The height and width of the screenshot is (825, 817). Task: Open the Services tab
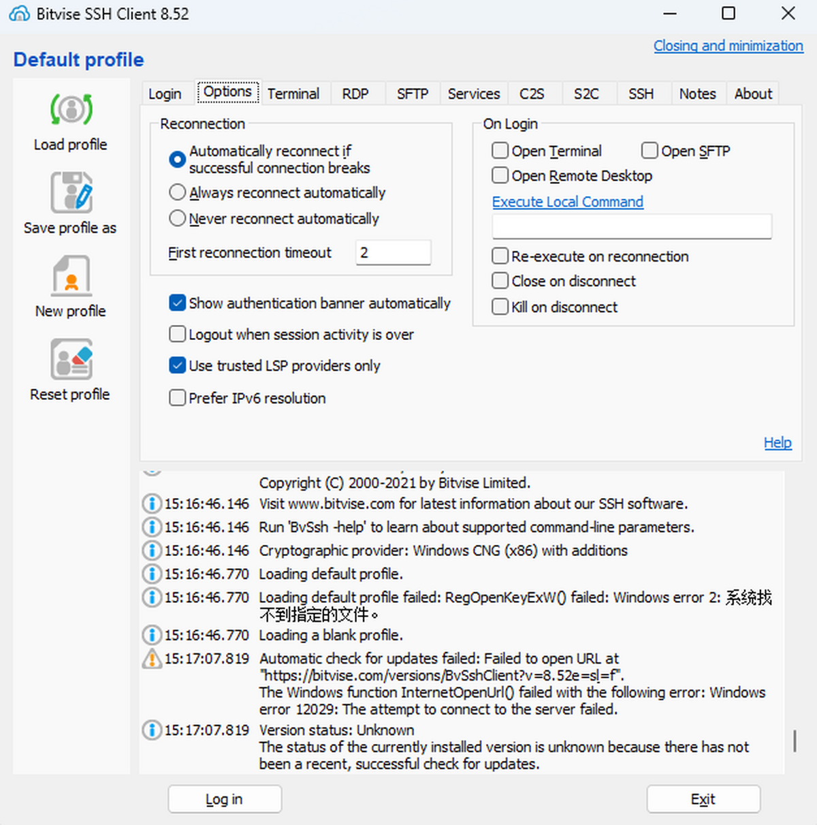click(474, 94)
